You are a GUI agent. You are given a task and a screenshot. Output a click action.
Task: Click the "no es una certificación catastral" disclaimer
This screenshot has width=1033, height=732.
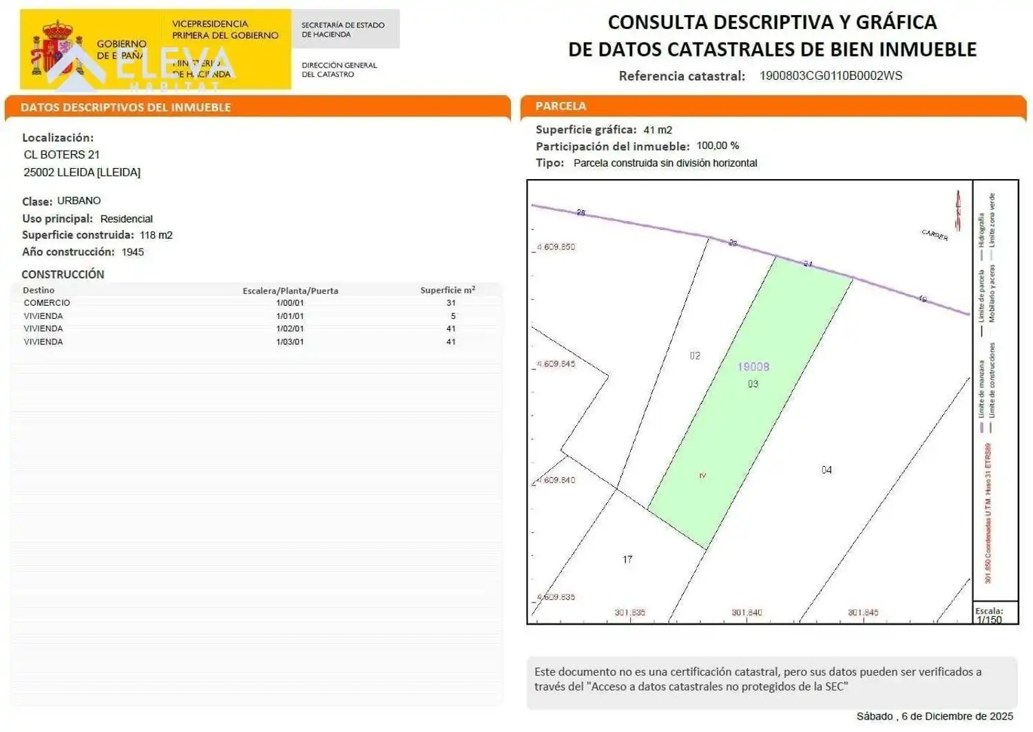point(758,679)
